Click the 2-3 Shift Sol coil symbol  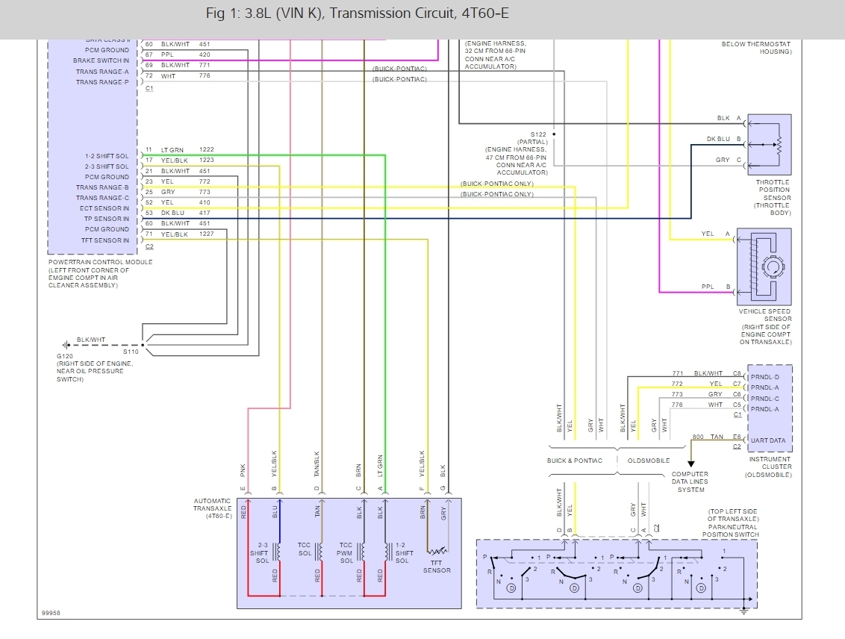point(278,552)
